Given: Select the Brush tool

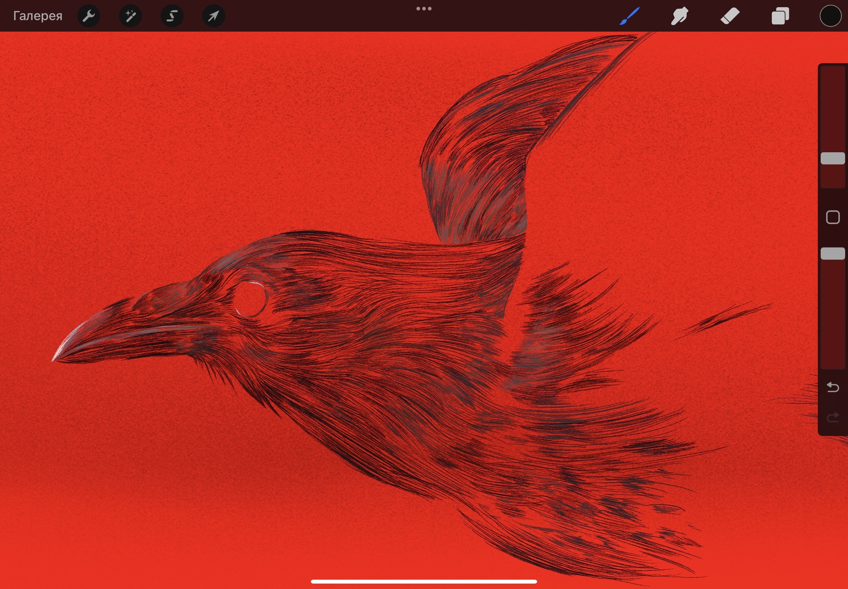Looking at the screenshot, I should [x=629, y=16].
